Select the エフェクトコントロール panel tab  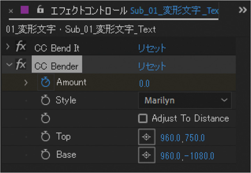point(89,10)
